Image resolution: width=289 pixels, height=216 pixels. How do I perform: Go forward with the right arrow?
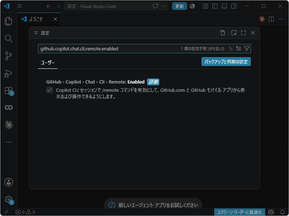click(58, 6)
